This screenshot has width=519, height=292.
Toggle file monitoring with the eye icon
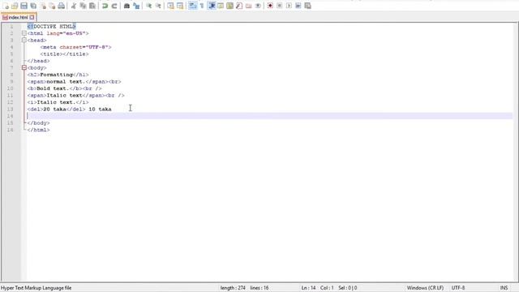258,6
